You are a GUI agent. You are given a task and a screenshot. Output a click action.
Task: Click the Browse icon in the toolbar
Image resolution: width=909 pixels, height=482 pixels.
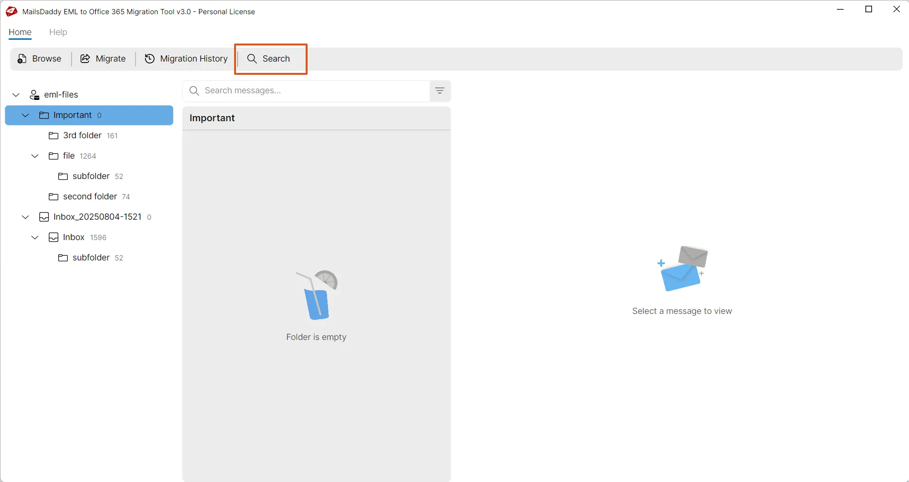22,59
